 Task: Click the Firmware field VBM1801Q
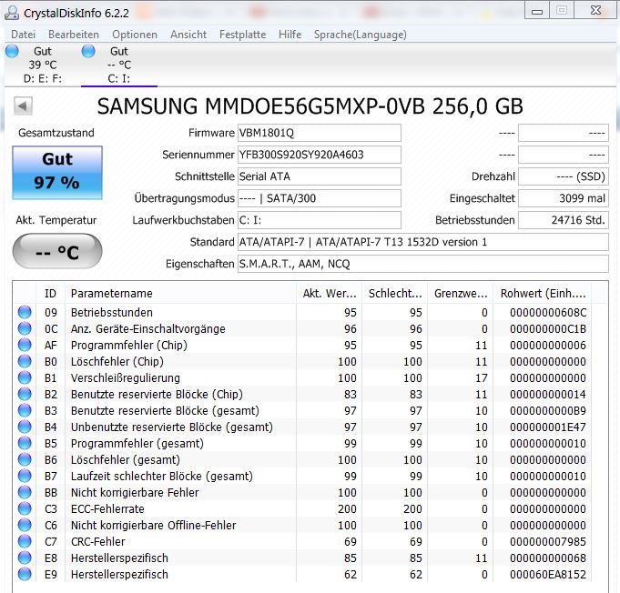pyautogui.click(x=319, y=133)
